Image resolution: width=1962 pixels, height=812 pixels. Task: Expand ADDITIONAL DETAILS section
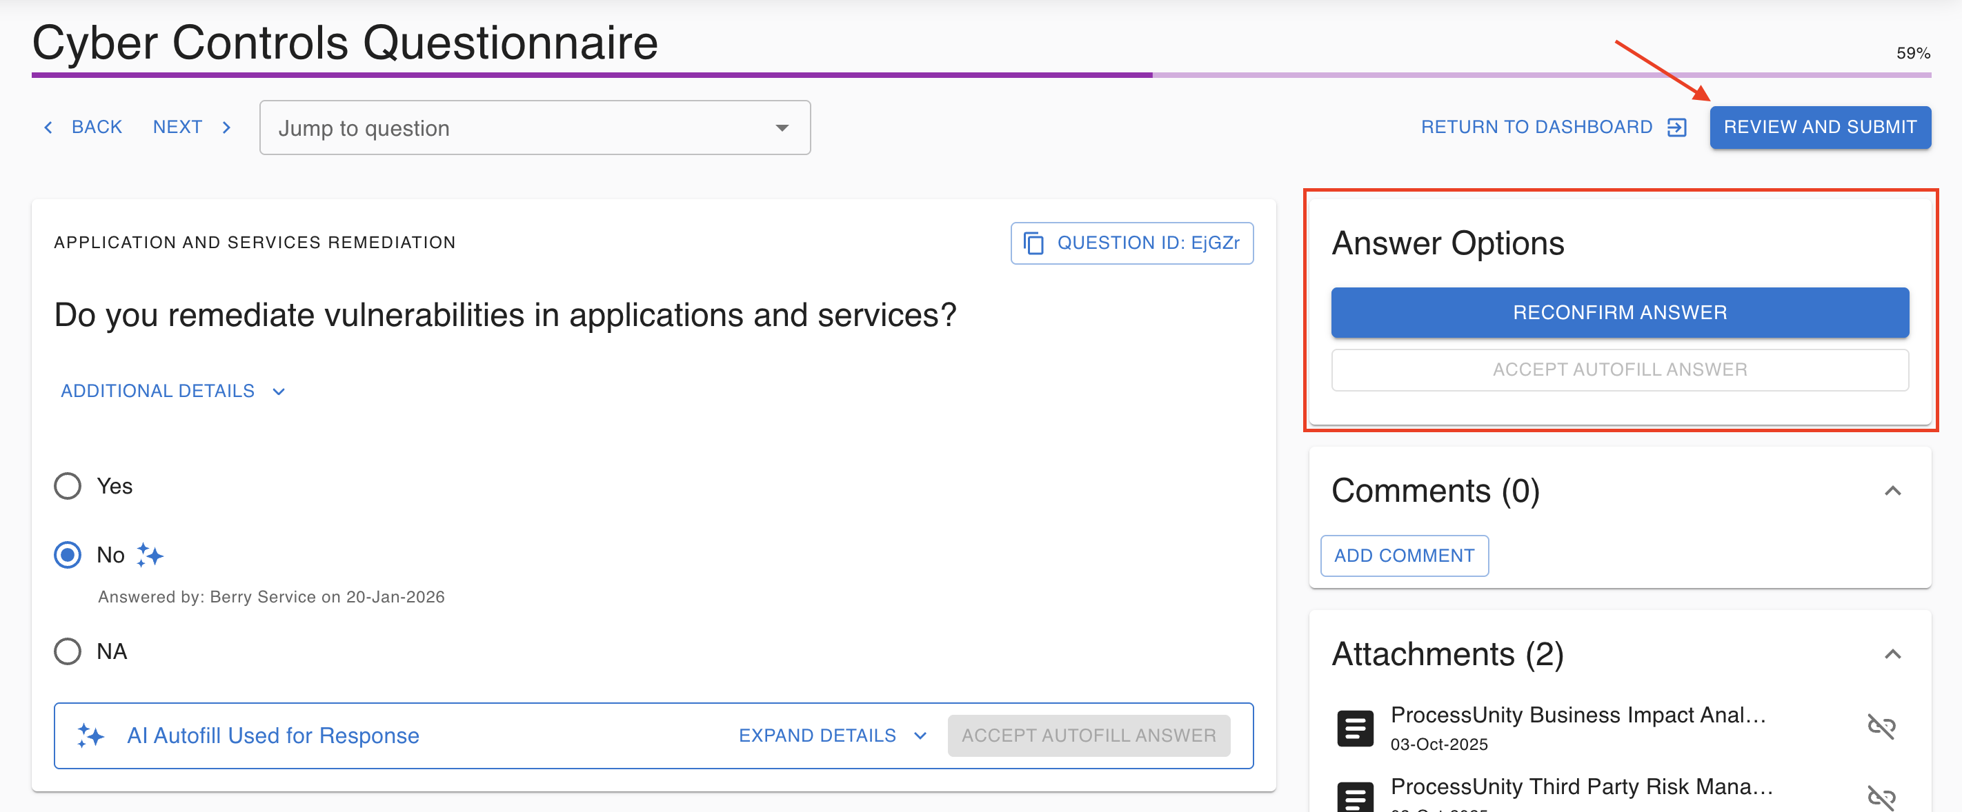pos(172,391)
